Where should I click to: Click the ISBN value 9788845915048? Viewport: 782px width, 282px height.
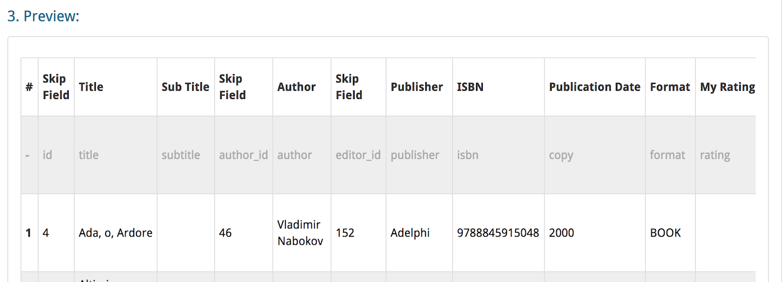click(498, 233)
